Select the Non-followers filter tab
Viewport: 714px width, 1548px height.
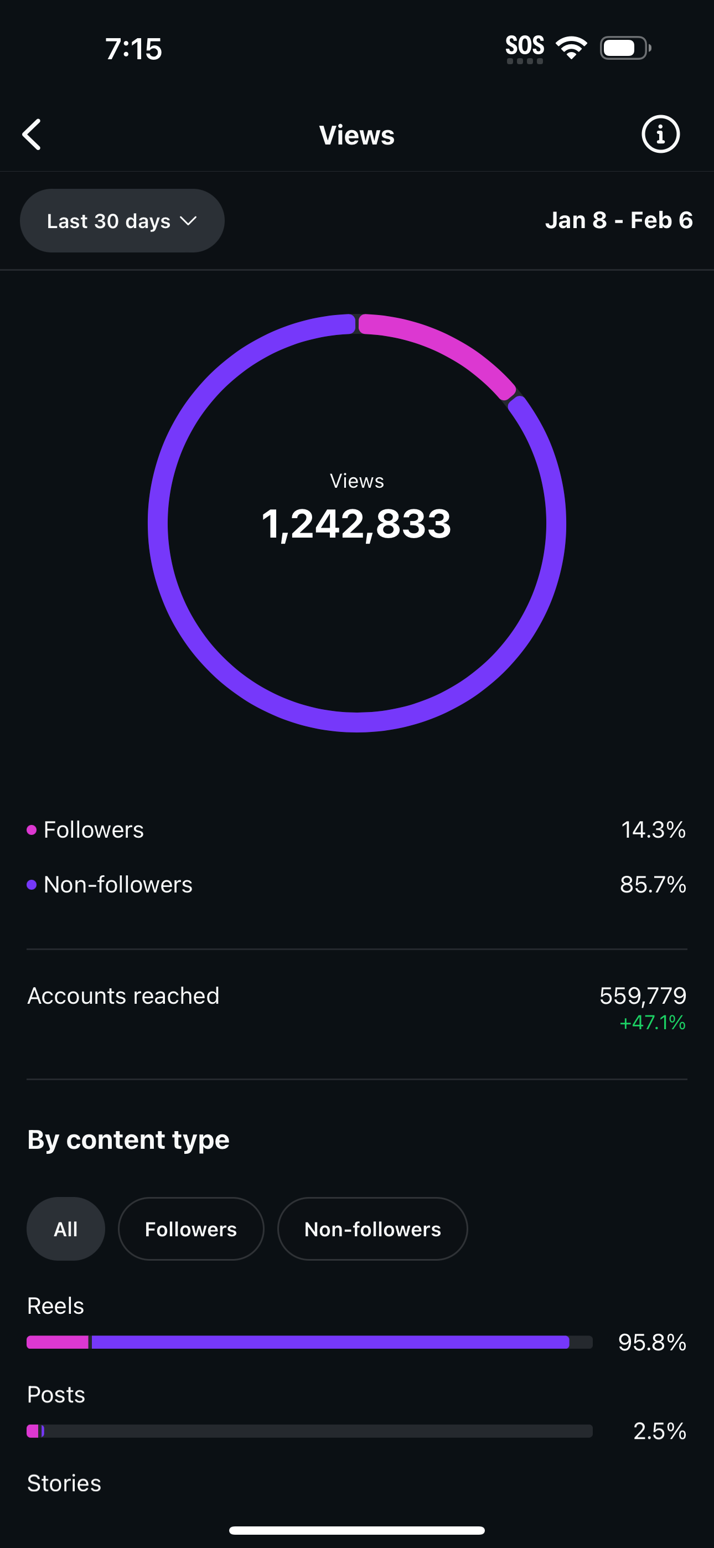coord(372,1229)
